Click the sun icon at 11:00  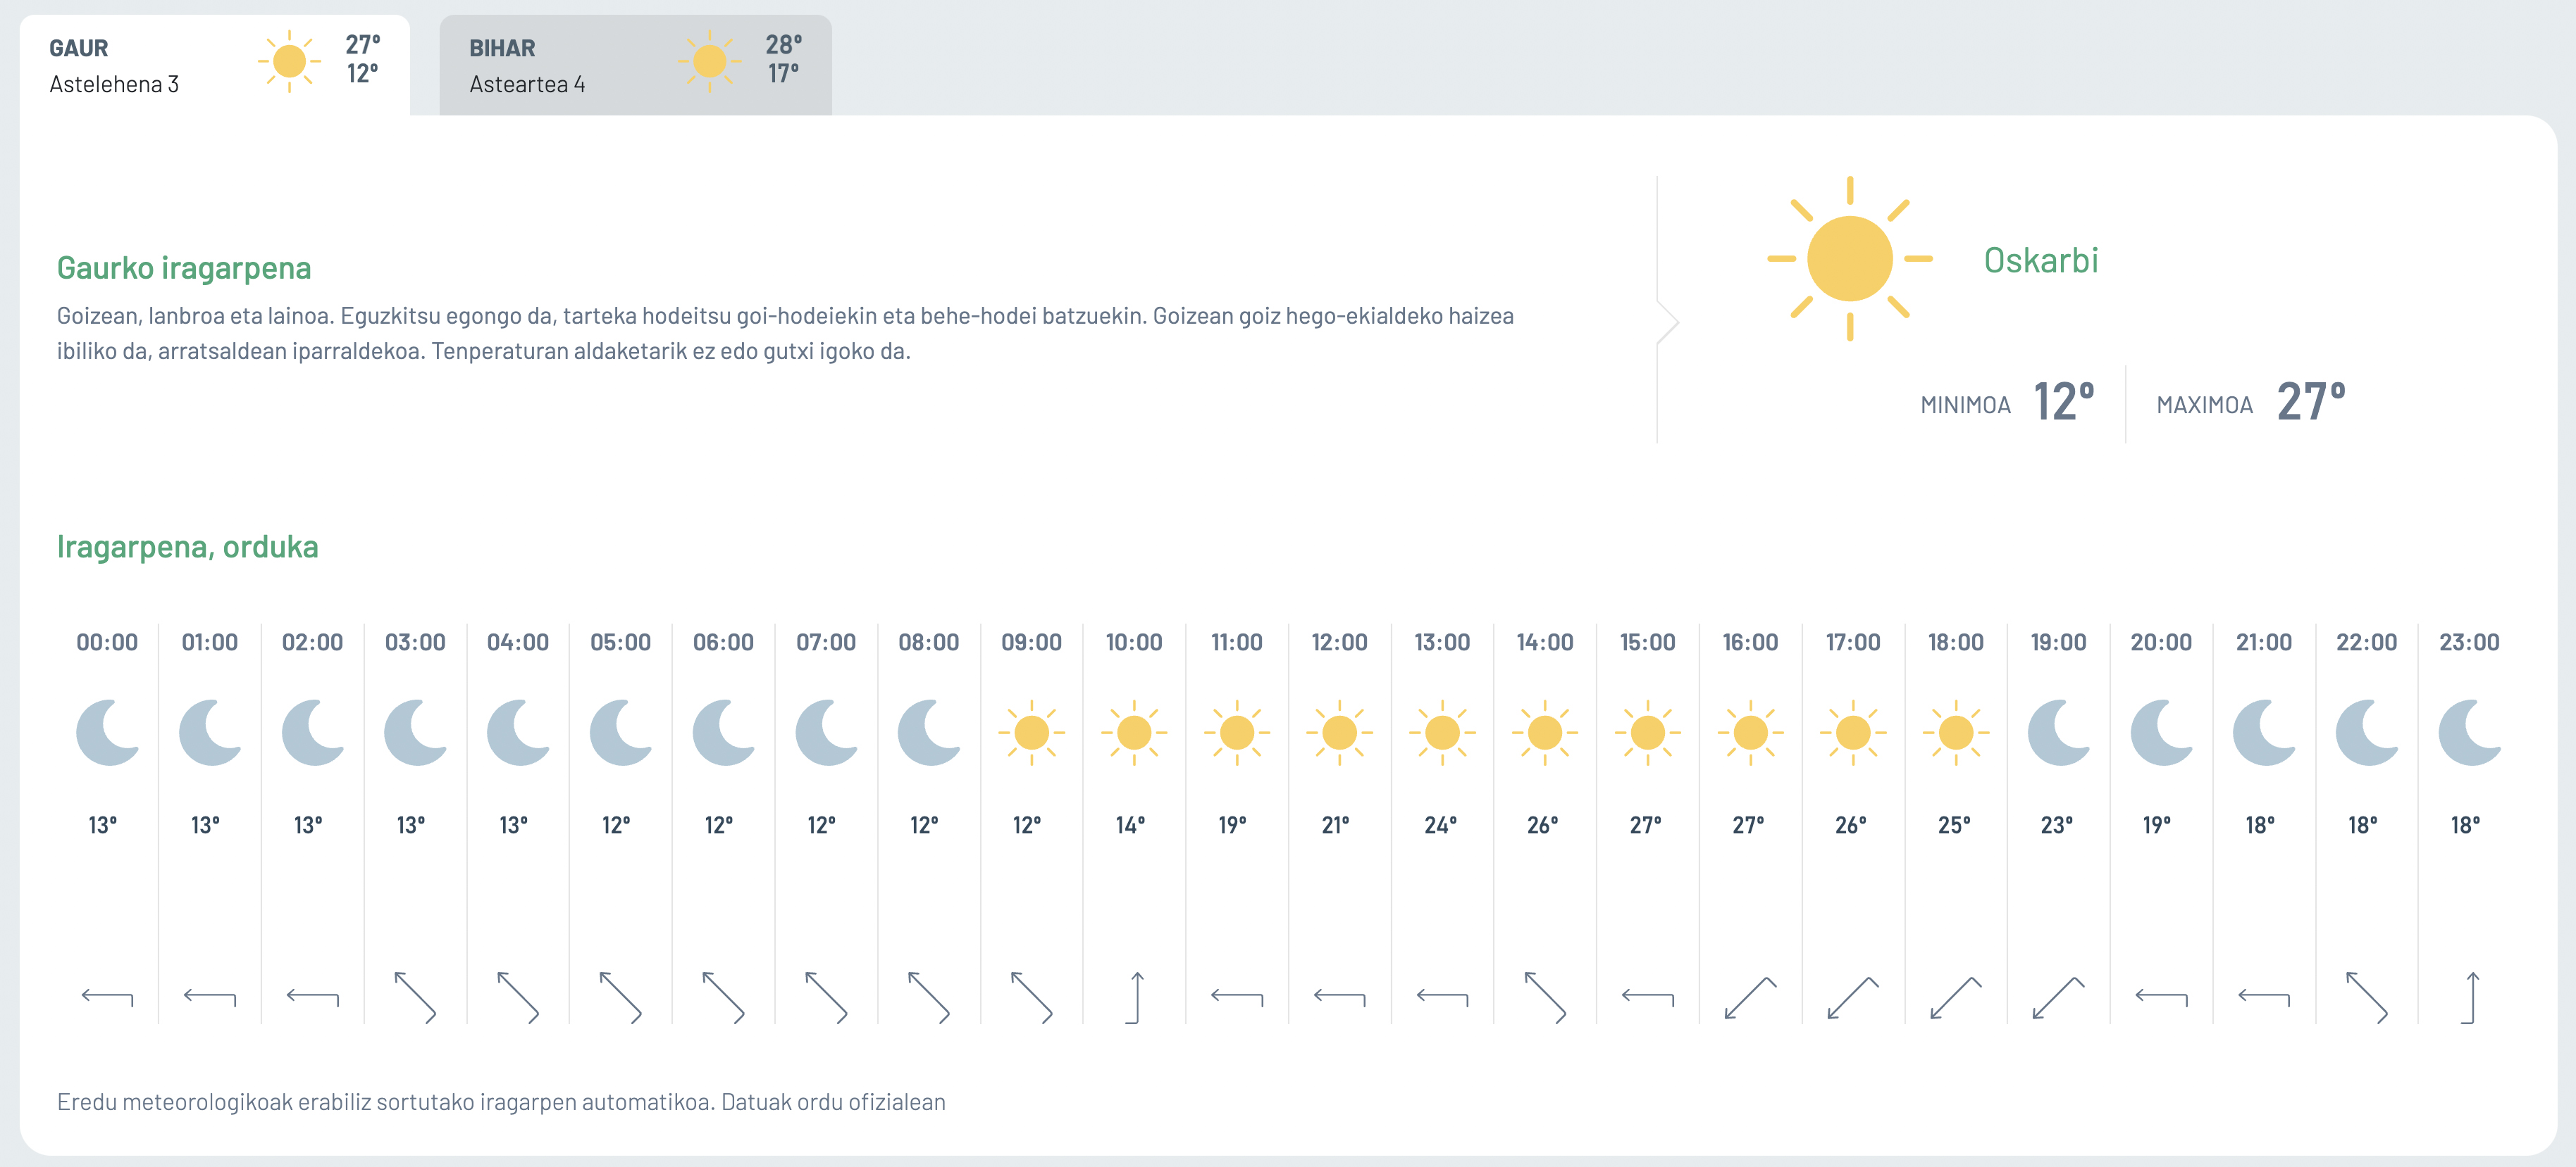click(1237, 733)
